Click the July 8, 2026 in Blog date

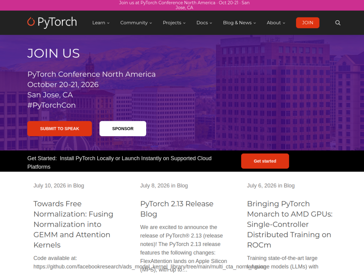[x=164, y=186]
